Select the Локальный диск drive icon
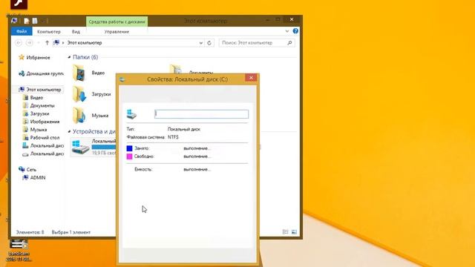475x267 pixels. pos(80,147)
